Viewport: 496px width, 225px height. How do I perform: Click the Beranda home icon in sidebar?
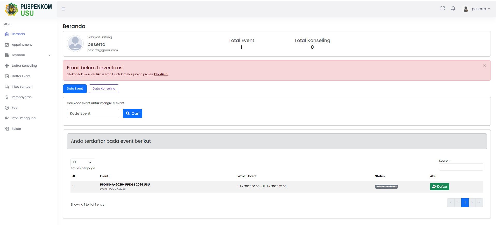[x=7, y=34]
